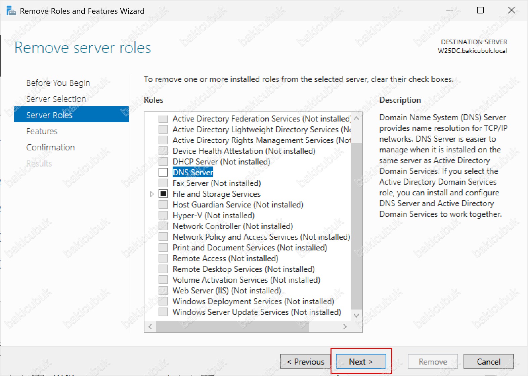Select Print and Document Services row
The image size is (528, 376).
[x=250, y=247]
